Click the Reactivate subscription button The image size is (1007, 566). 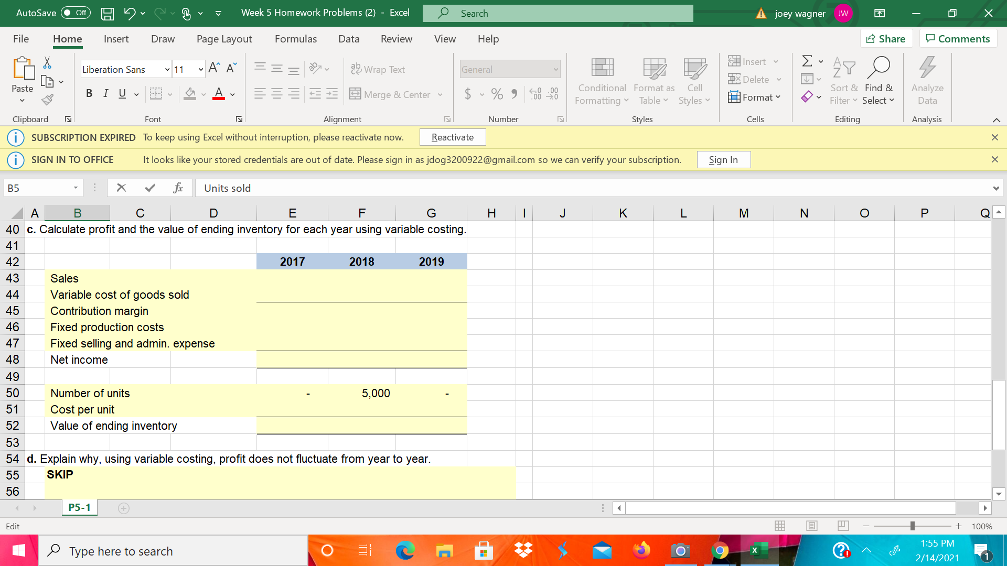452,137
